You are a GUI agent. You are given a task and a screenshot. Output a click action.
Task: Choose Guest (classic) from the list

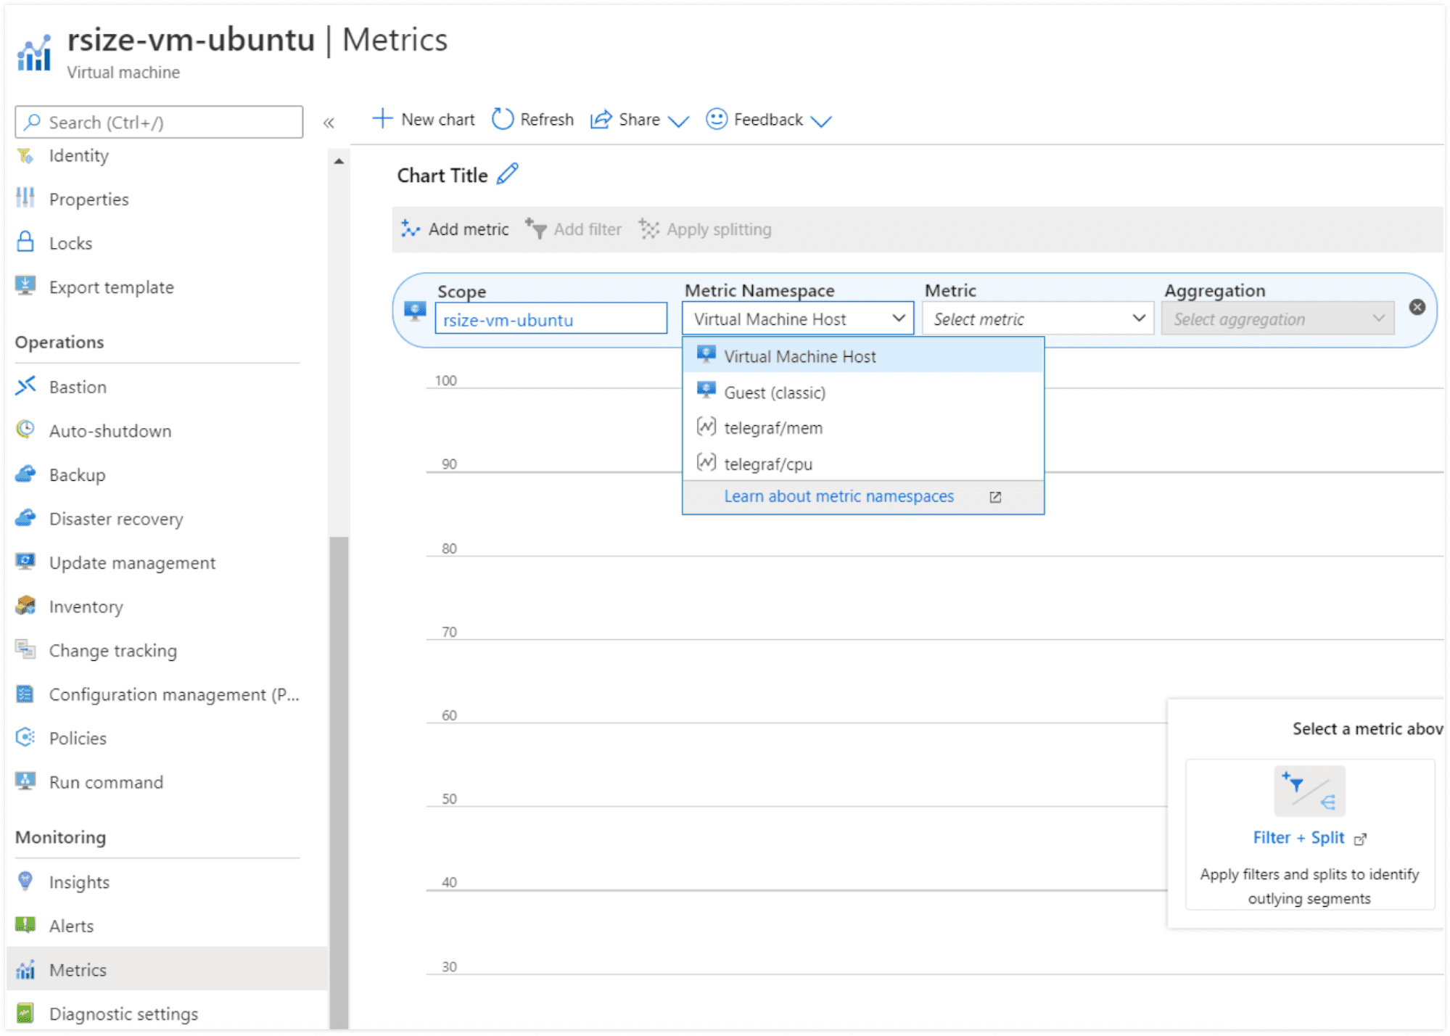(x=775, y=392)
